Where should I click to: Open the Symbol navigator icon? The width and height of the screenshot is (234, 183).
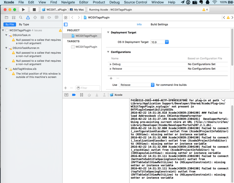coord(13,18)
